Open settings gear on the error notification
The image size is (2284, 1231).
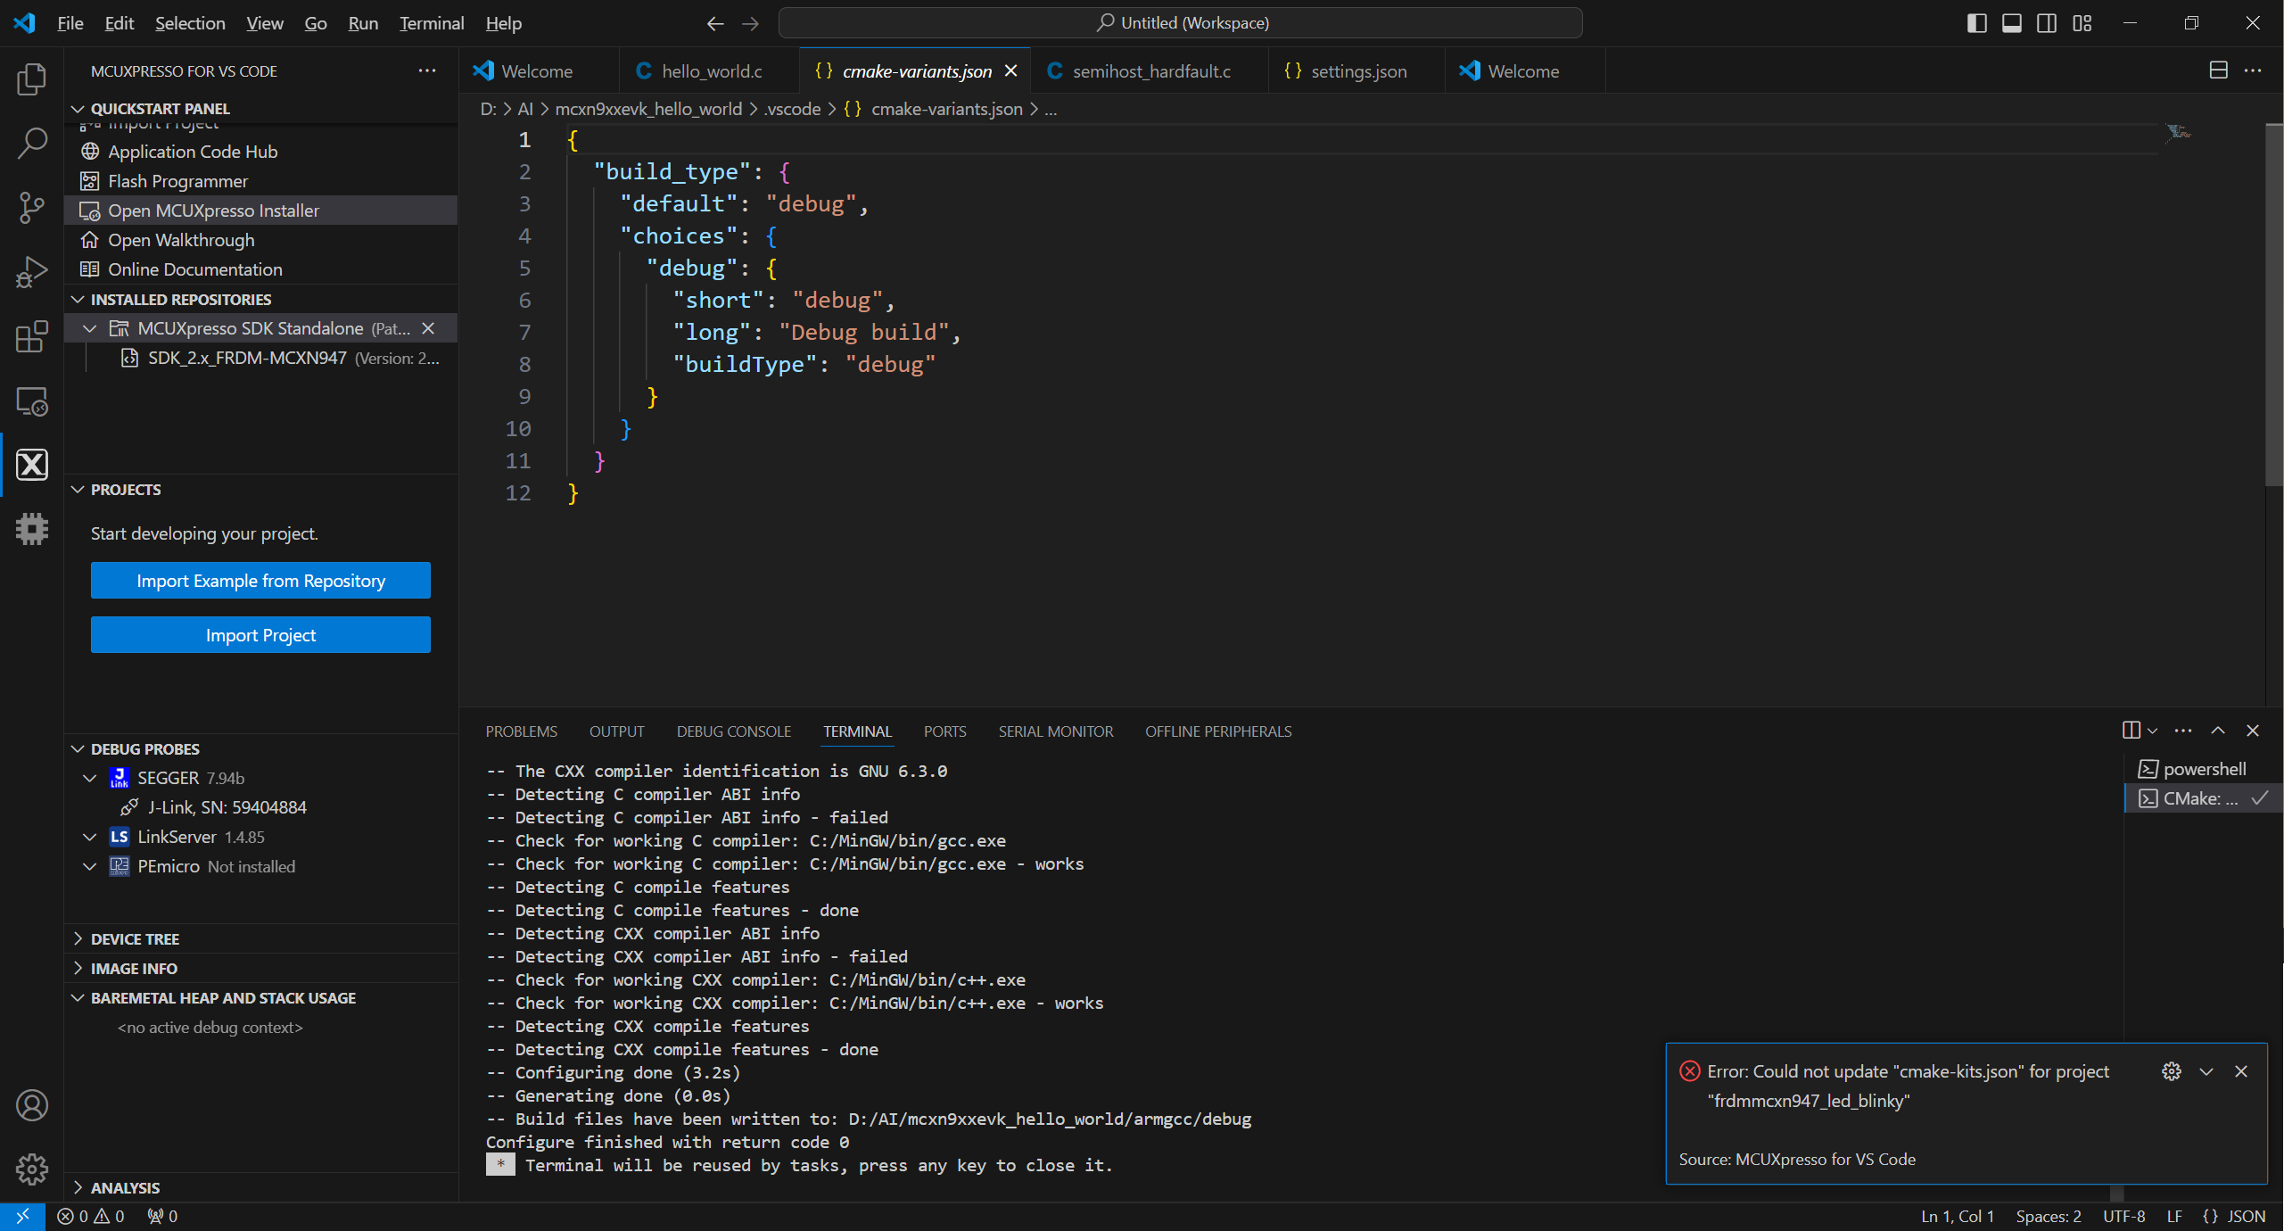pyautogui.click(x=2171, y=1071)
